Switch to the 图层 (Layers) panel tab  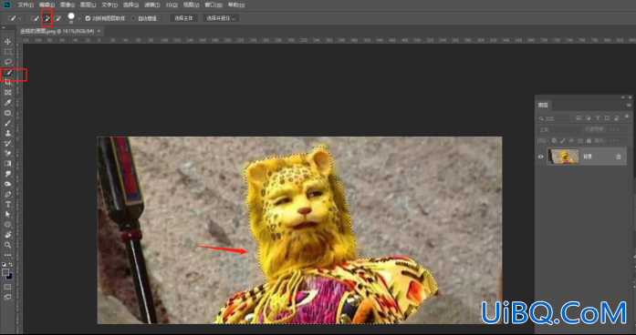pyautogui.click(x=543, y=106)
